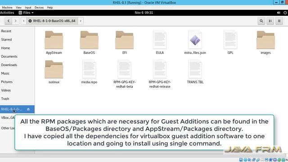The image size is (288, 162).
Task: Select Other Locations in sidebar
Action: [x=8, y=128]
